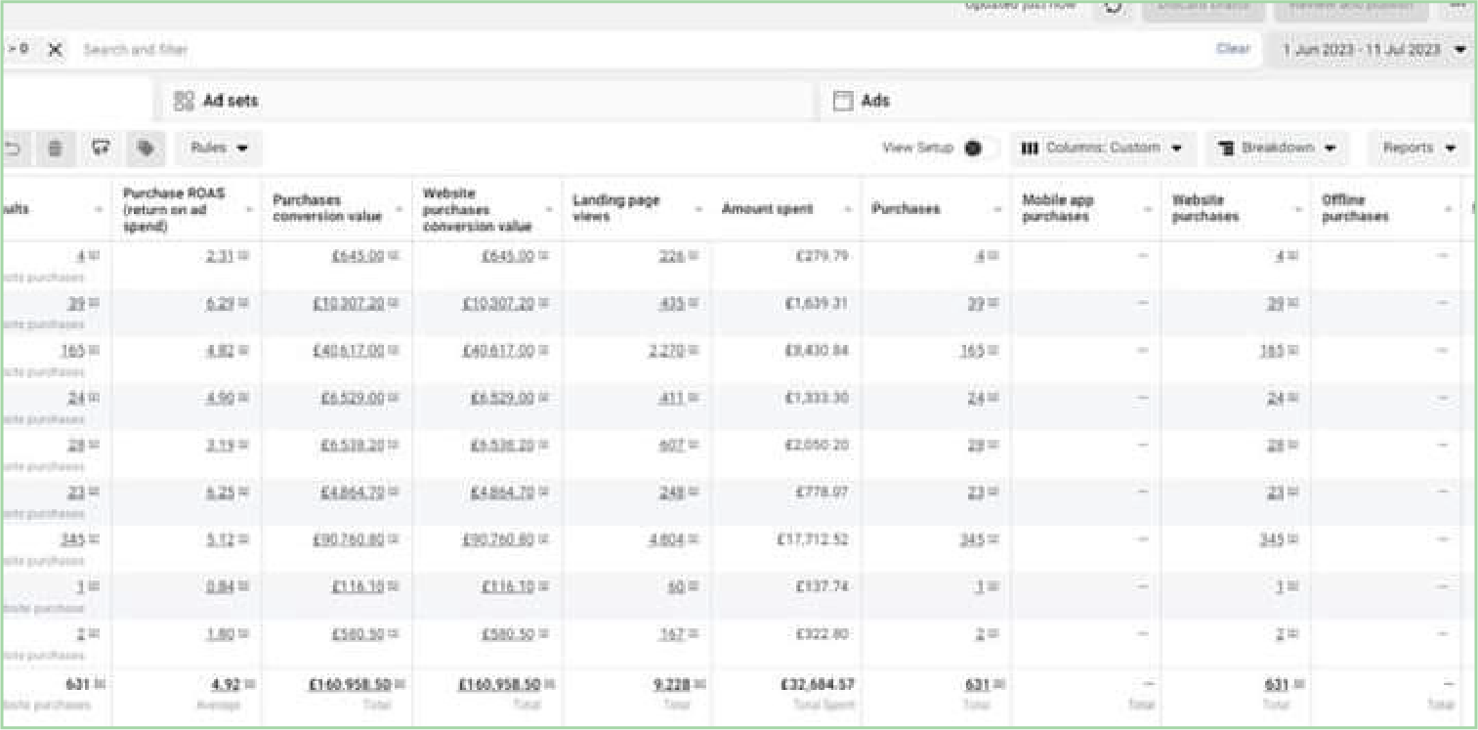Switch to the Ads tab
This screenshot has width=1478, height=730.
[x=863, y=101]
